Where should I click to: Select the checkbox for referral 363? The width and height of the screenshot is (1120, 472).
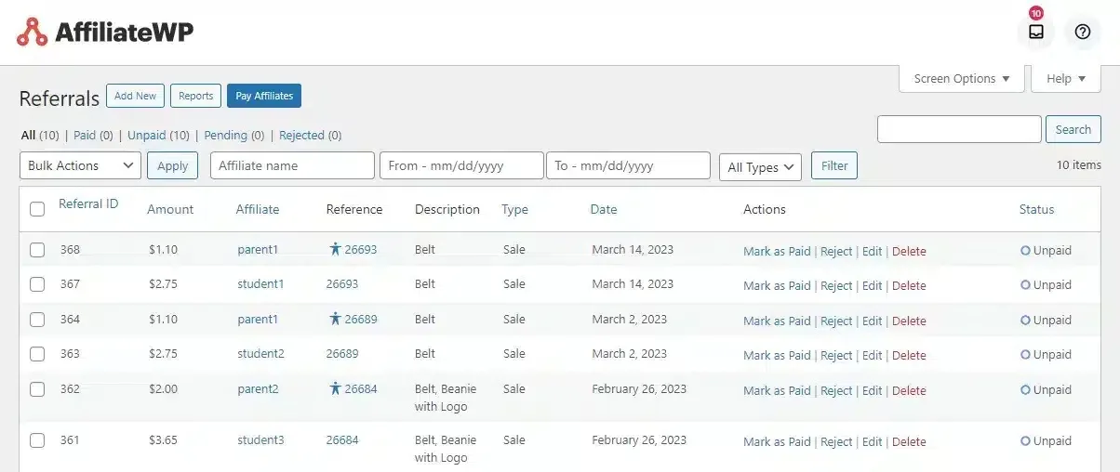point(37,354)
